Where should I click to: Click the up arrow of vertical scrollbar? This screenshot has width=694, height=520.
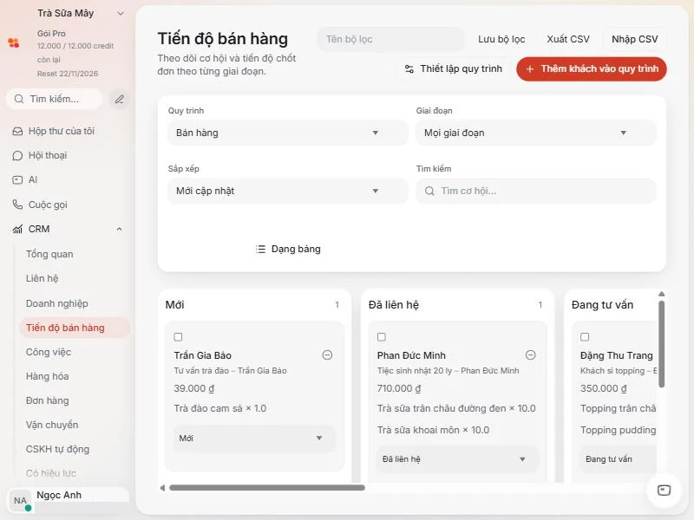(661, 294)
